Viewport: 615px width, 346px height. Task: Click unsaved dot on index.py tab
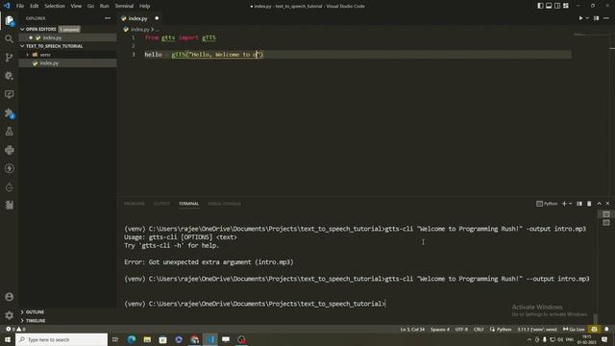[x=157, y=18]
